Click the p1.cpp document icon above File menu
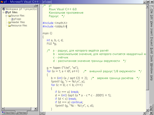Viewport: 154px width, 115px height. 152,7
